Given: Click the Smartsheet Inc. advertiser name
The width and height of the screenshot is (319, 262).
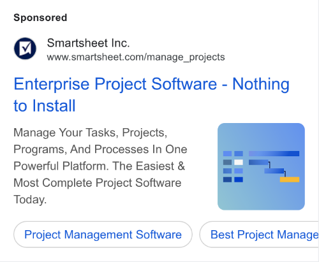Looking at the screenshot, I should coord(88,43).
